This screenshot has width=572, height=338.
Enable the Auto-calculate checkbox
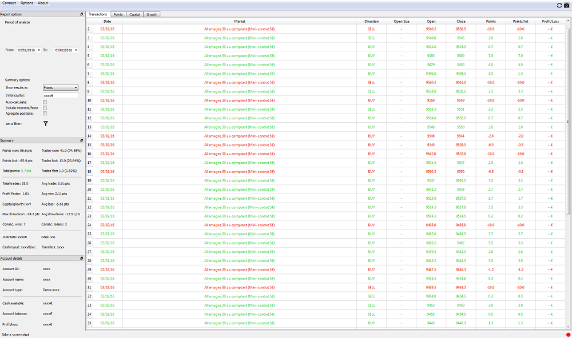point(45,102)
